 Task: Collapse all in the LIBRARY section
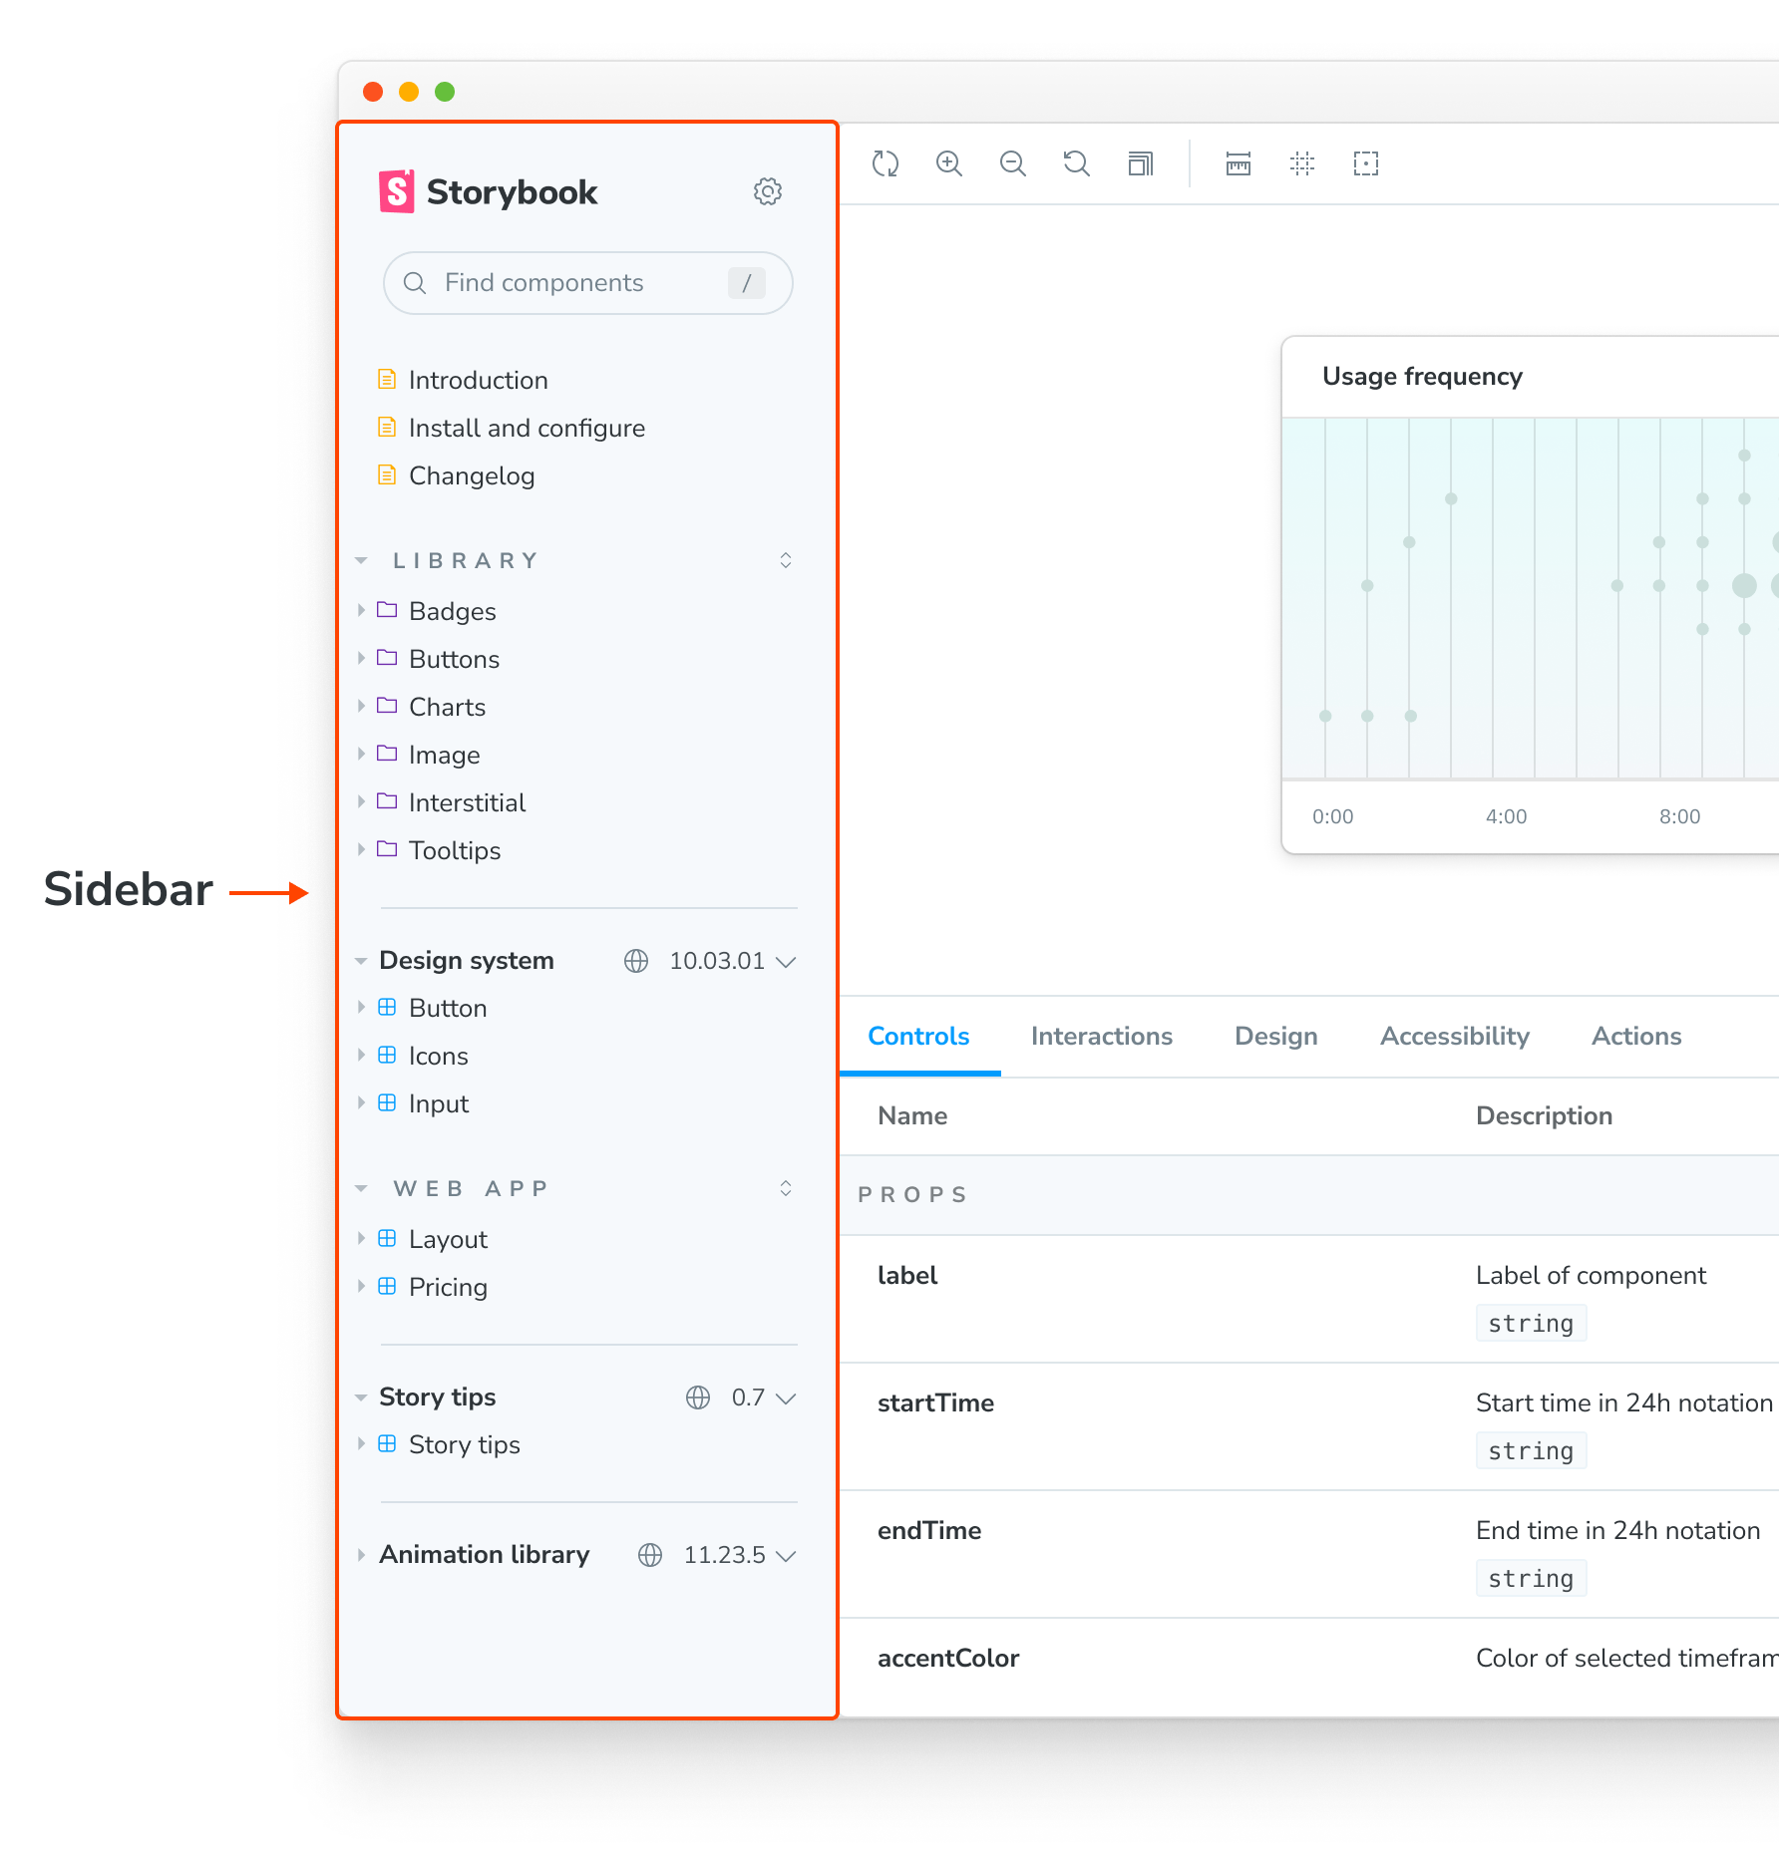tap(786, 560)
